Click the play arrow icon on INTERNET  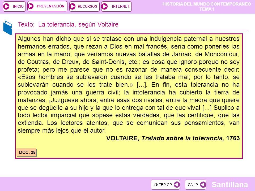[x=104, y=6]
